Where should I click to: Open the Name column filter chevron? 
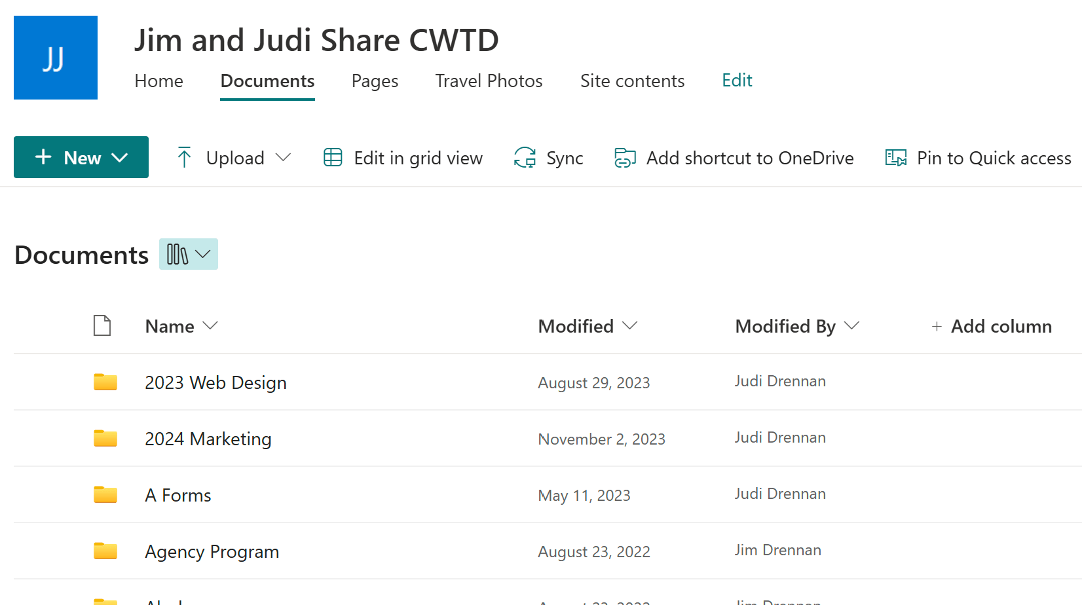[x=211, y=325]
